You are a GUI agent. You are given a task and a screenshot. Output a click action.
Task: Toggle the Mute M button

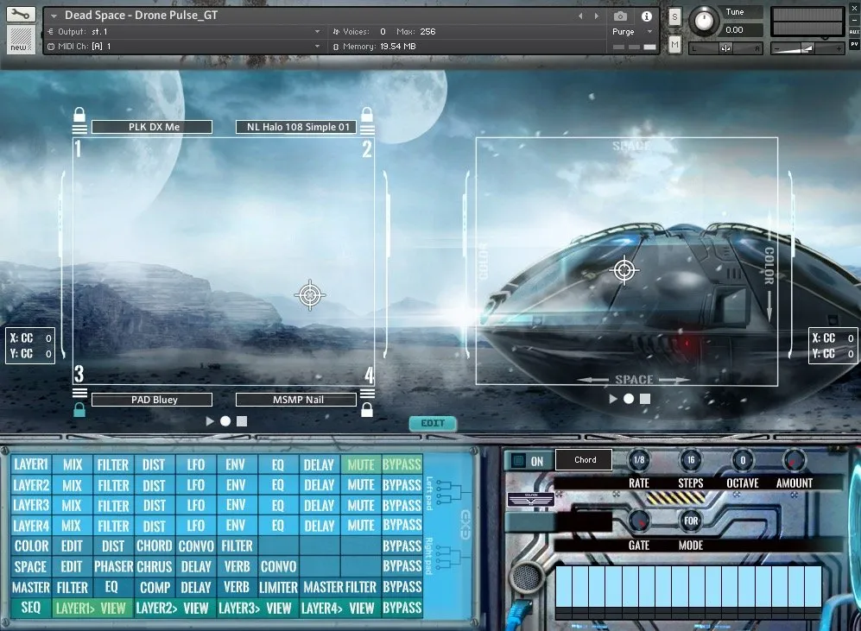[x=674, y=44]
